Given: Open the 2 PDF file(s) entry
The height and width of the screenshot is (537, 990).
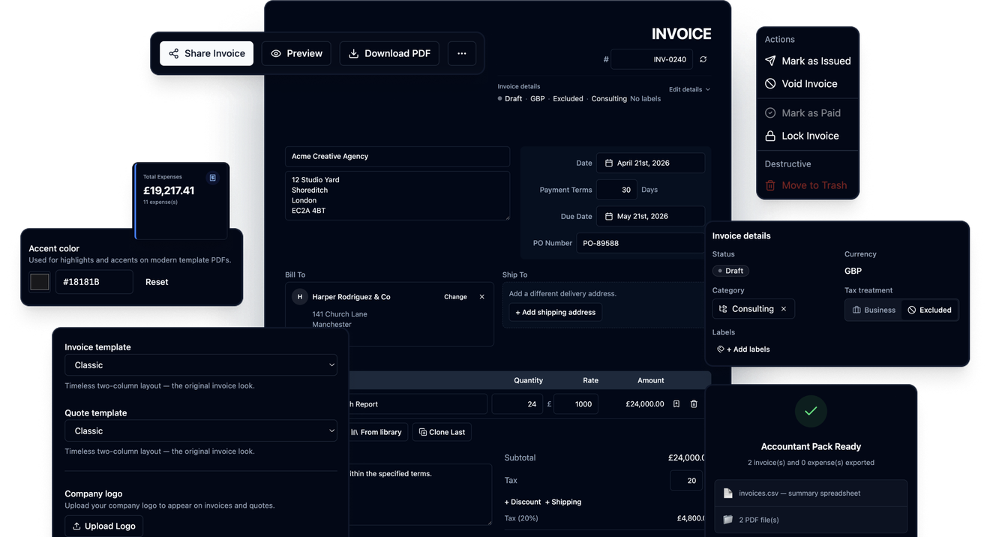Looking at the screenshot, I should (811, 520).
